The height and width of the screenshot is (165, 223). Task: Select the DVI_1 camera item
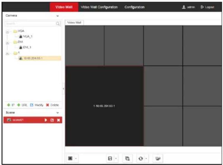click(25, 47)
